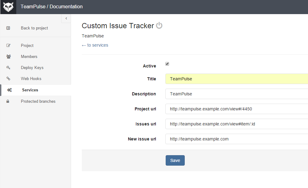308x188 pixels.
Task: Collapse the sidebar with the chevron
Action: pos(66,18)
